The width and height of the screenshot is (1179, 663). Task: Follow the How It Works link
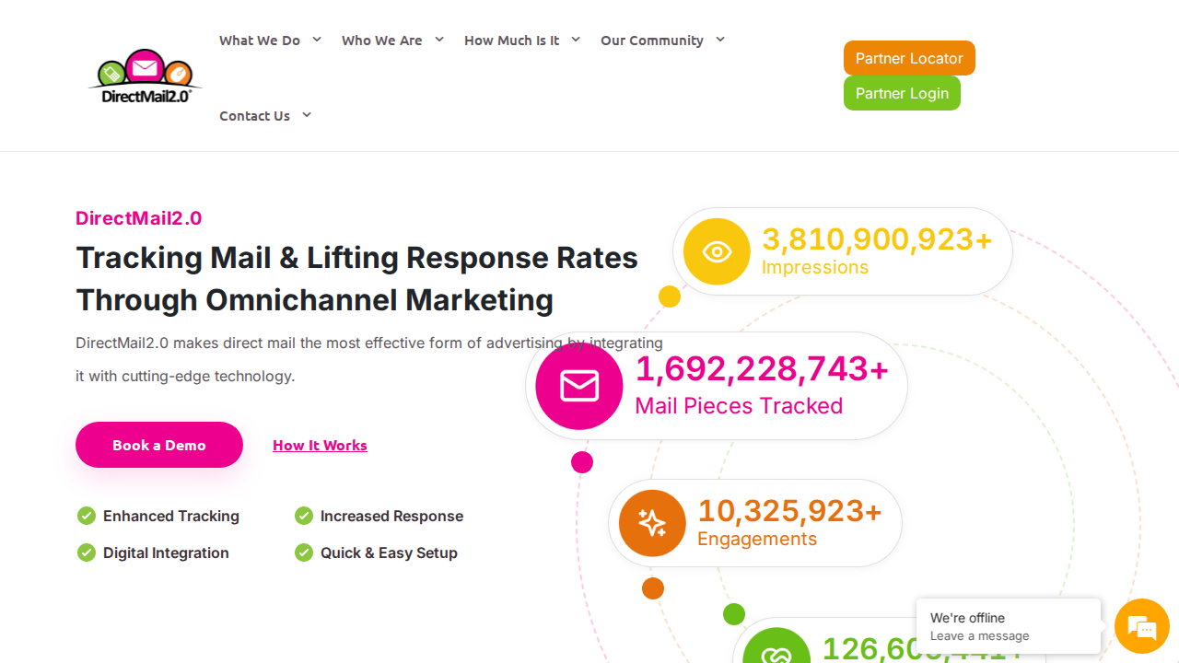pos(320,446)
